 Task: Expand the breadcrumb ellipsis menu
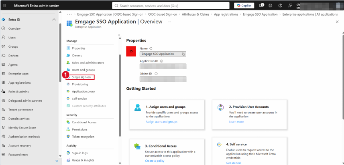click(69, 14)
